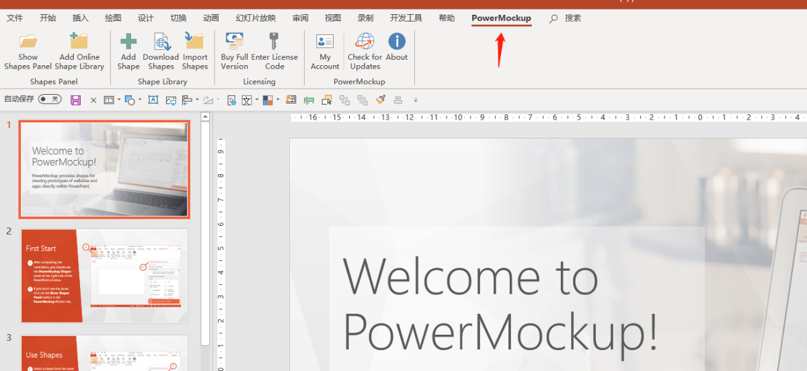The width and height of the screenshot is (807, 371).
Task: Click the picture insert icon
Action: tap(171, 100)
